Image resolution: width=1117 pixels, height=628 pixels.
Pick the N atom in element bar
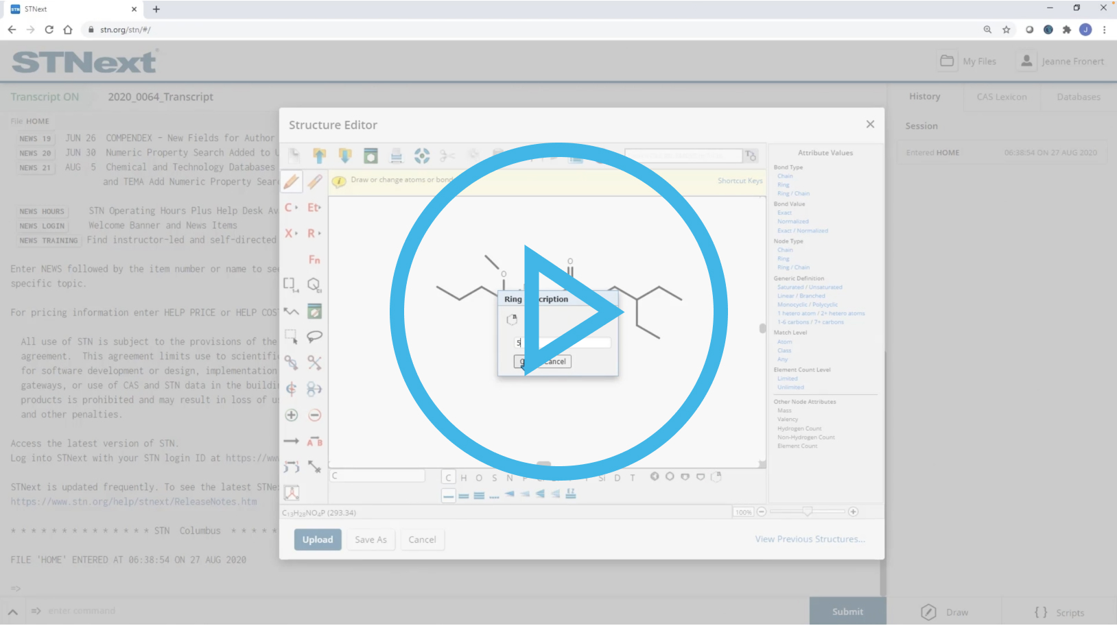[509, 478]
